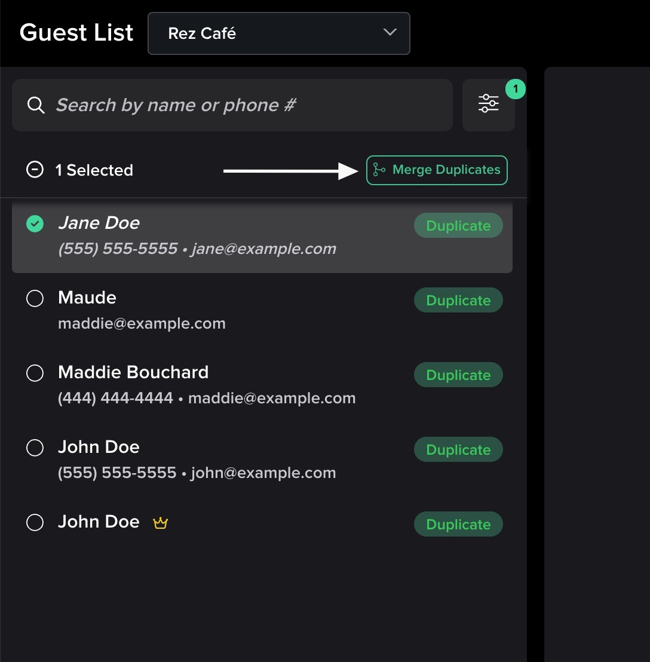The image size is (650, 662).
Task: Select the crowned John Doe radio button
Action: point(35,522)
